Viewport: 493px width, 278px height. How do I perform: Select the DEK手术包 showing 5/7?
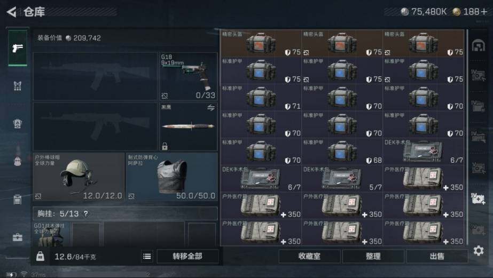pos(342,178)
